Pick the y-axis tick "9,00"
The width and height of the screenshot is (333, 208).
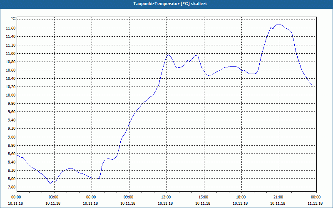coord(12,137)
